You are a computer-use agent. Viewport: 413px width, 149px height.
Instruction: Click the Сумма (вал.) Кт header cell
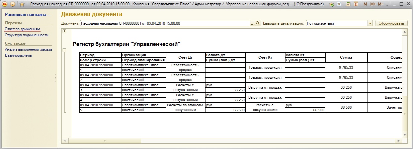[305, 60]
